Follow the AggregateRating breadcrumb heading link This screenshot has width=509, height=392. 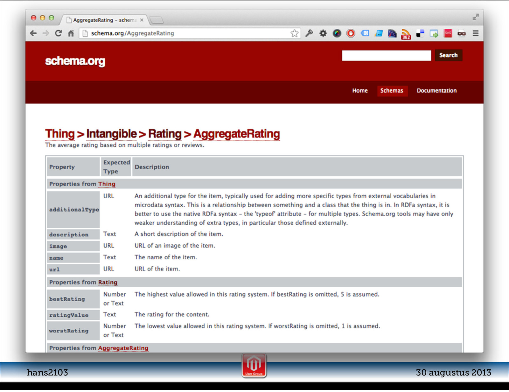pyautogui.click(x=237, y=134)
